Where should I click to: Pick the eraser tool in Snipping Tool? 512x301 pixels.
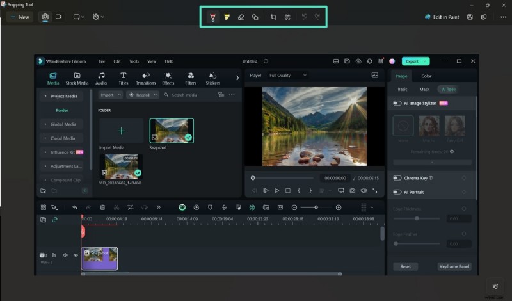tap(241, 17)
